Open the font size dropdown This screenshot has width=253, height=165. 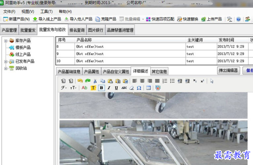(73, 88)
